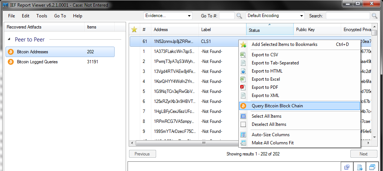Choose Select All Items
This screenshot has height=171, width=383.
(300, 116)
